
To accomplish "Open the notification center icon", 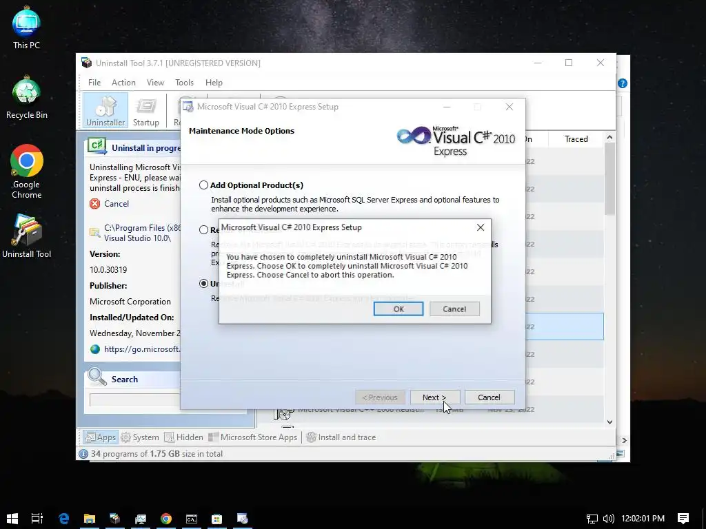I will click(683, 519).
